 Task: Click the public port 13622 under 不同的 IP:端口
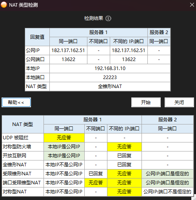click(129, 59)
